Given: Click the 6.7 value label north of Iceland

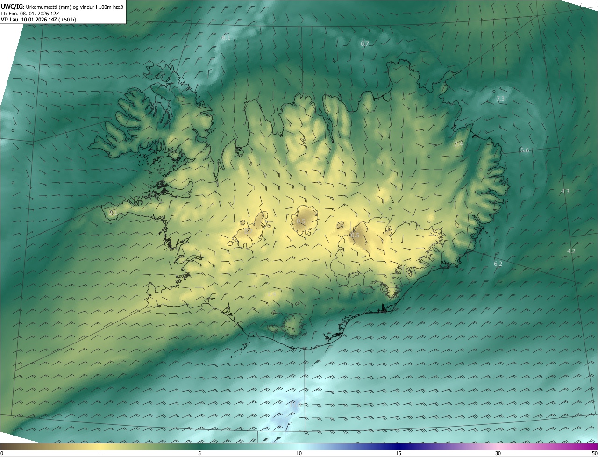Looking at the screenshot, I should (365, 43).
